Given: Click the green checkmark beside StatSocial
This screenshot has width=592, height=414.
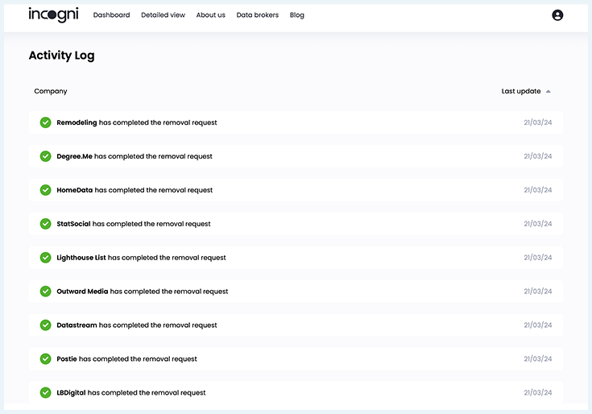Looking at the screenshot, I should click(46, 224).
